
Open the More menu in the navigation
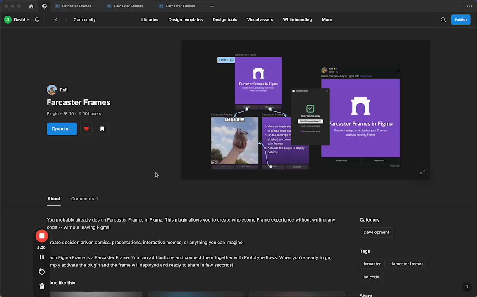(x=327, y=20)
